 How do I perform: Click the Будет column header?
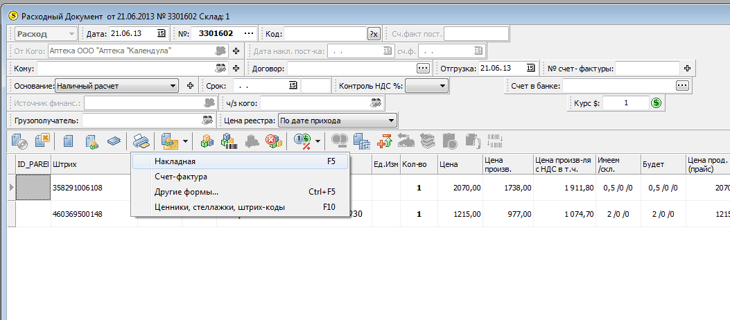pos(663,163)
